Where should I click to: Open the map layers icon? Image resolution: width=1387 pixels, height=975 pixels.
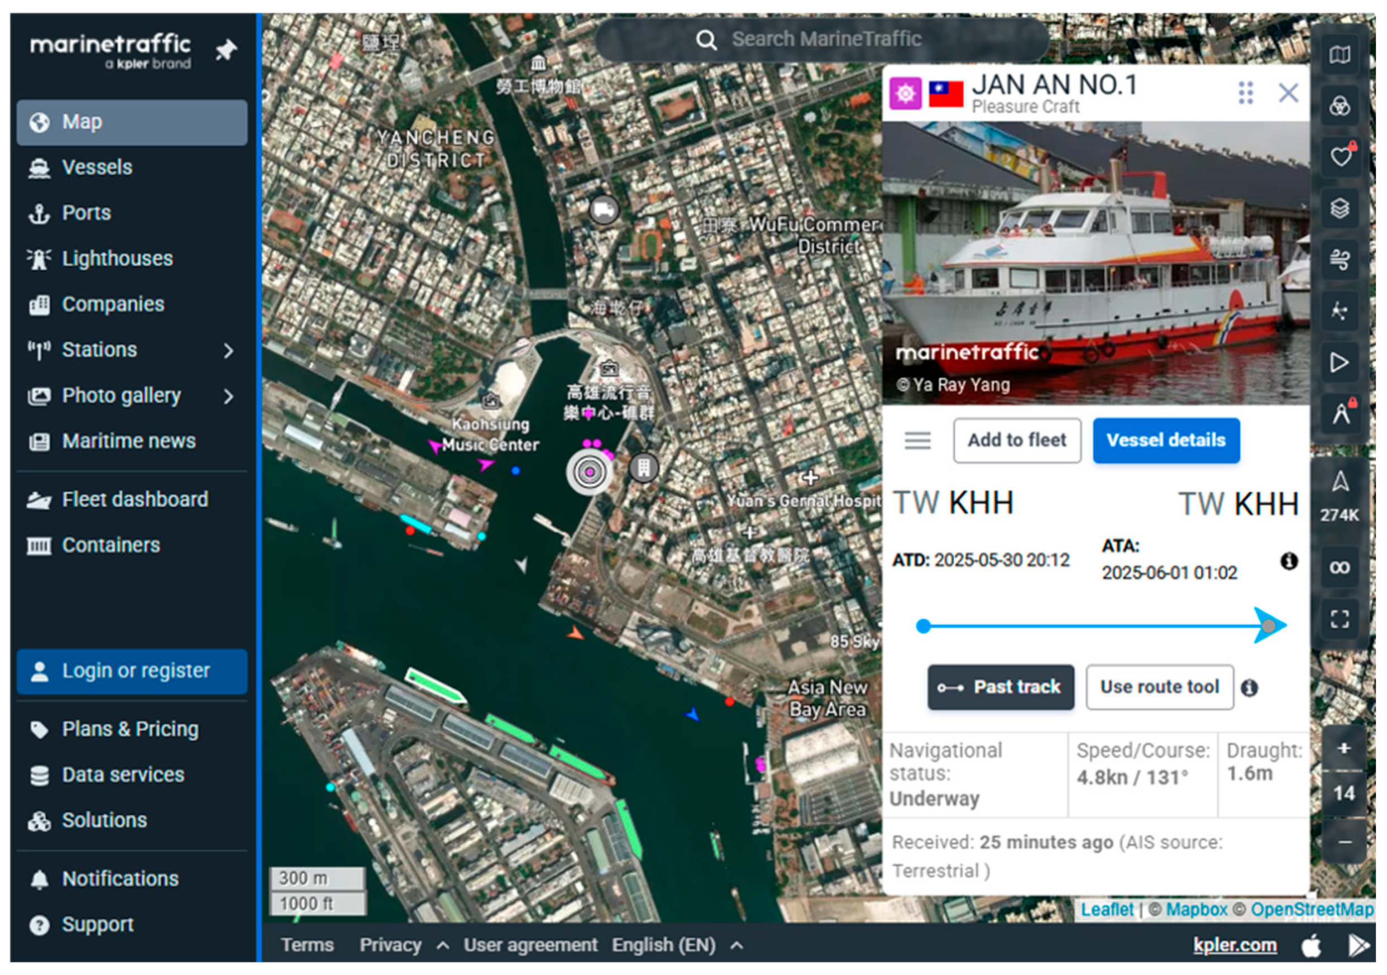(x=1340, y=208)
